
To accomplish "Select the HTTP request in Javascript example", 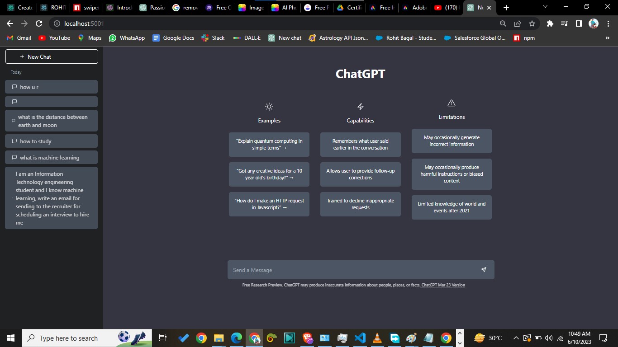I will [269, 204].
